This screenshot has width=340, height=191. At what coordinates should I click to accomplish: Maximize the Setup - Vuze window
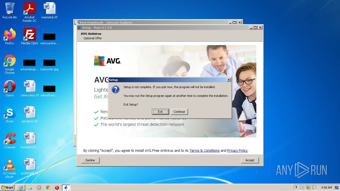coord(256,28)
